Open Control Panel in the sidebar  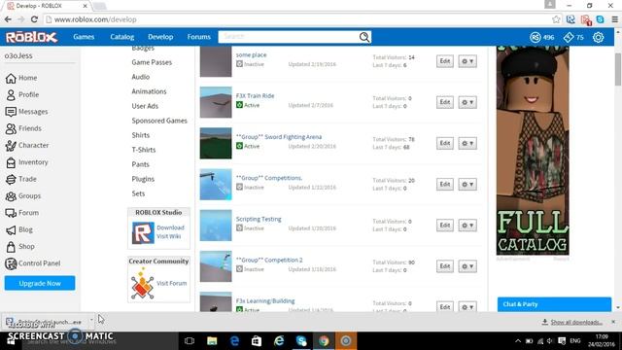tap(32, 263)
